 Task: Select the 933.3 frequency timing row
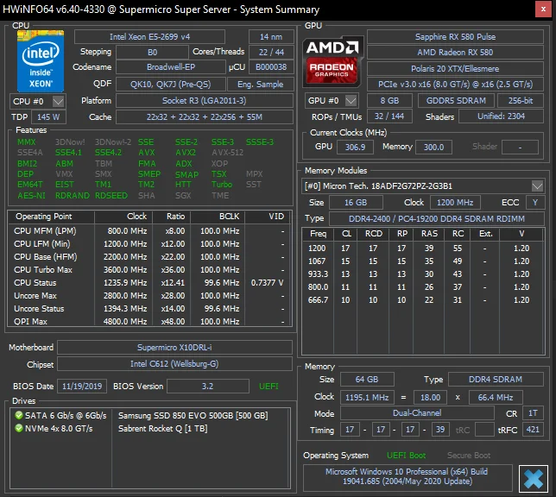423,274
